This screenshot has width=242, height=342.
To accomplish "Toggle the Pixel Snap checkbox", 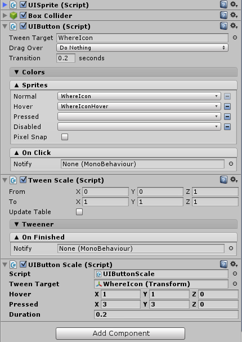I will point(65,137).
